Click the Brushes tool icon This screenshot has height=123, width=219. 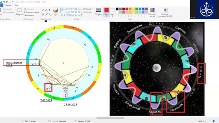click(x=55, y=10)
